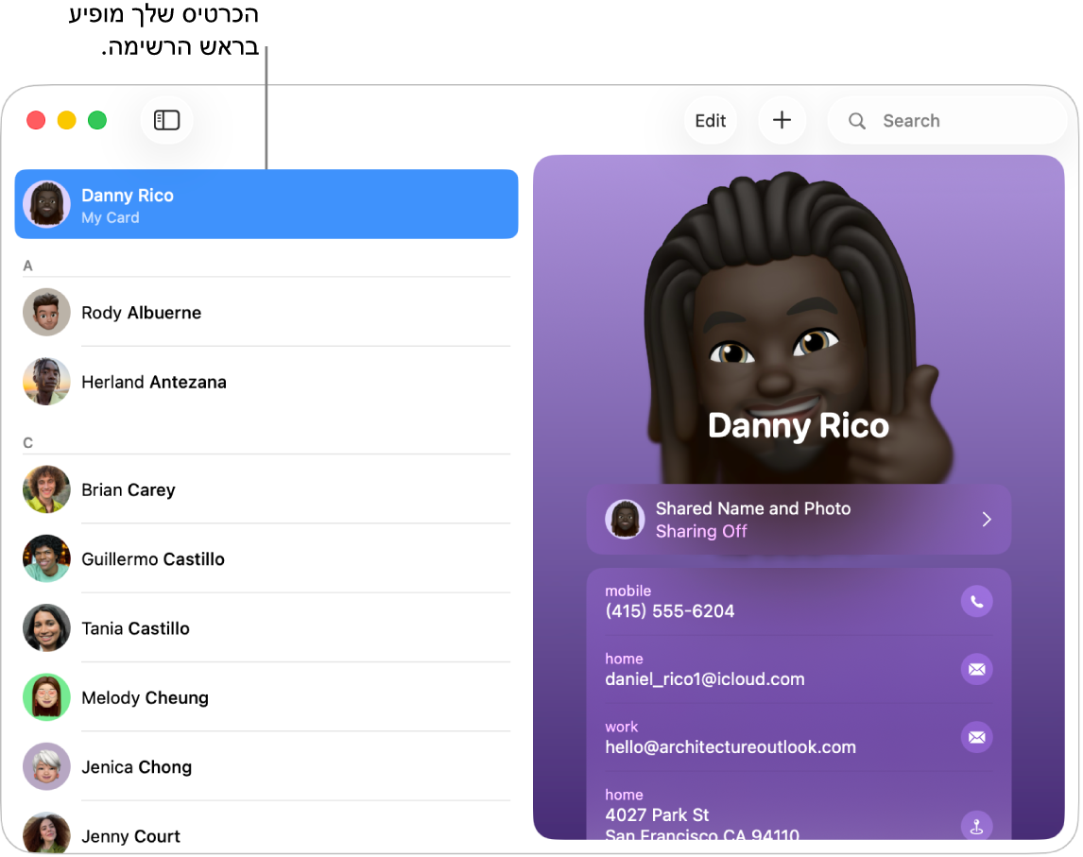Click Brian Carey's avatar photo
The width and height of the screenshot is (1083, 857).
click(47, 489)
